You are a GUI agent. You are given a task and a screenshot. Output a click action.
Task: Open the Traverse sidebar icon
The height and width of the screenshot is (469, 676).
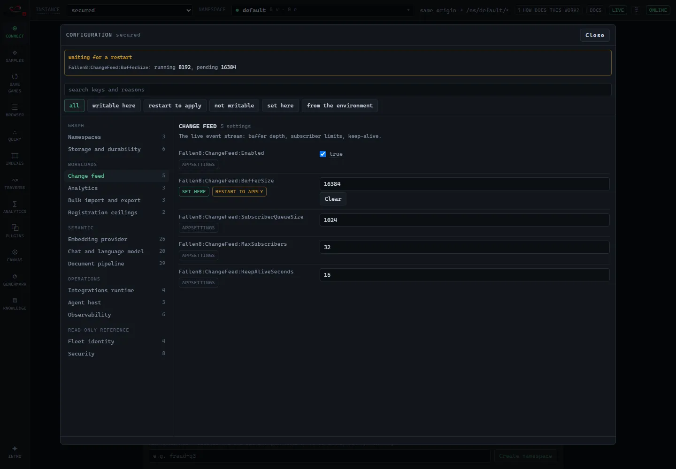[x=15, y=183]
